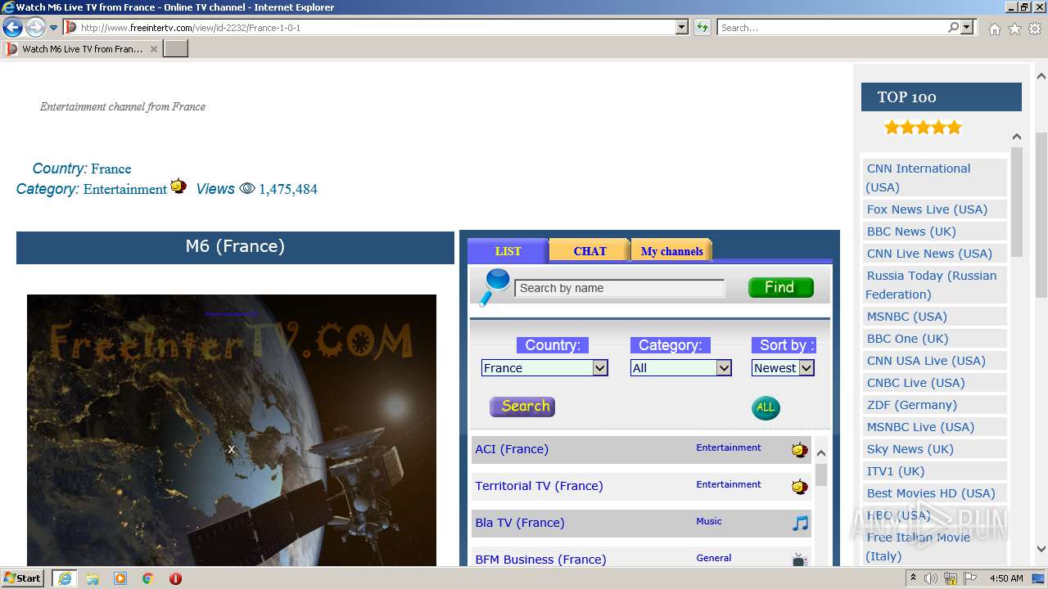The image size is (1048, 589).
Task: Click the Action Center flag tray icon
Action: tap(969, 578)
